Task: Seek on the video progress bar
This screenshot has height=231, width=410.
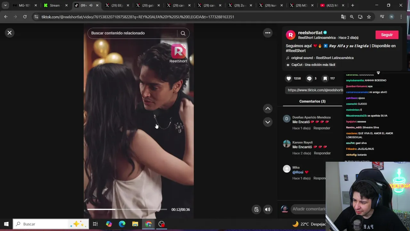Action: 127,209
